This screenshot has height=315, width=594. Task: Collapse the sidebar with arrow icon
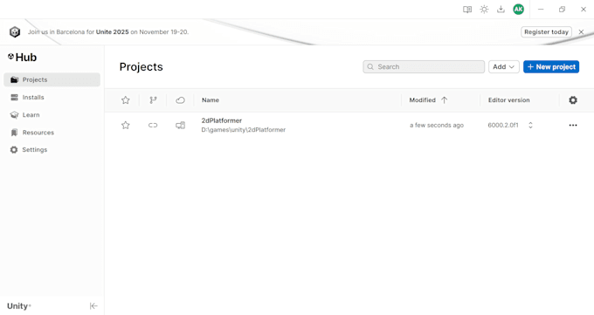click(x=93, y=306)
